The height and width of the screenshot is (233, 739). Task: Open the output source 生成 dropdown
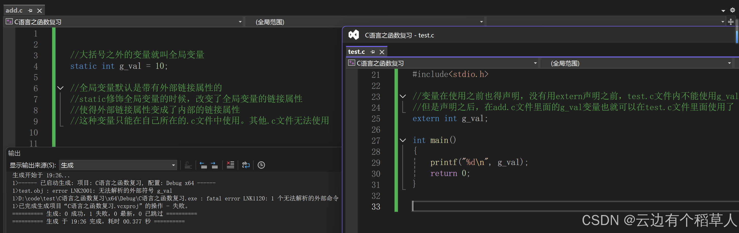point(118,165)
